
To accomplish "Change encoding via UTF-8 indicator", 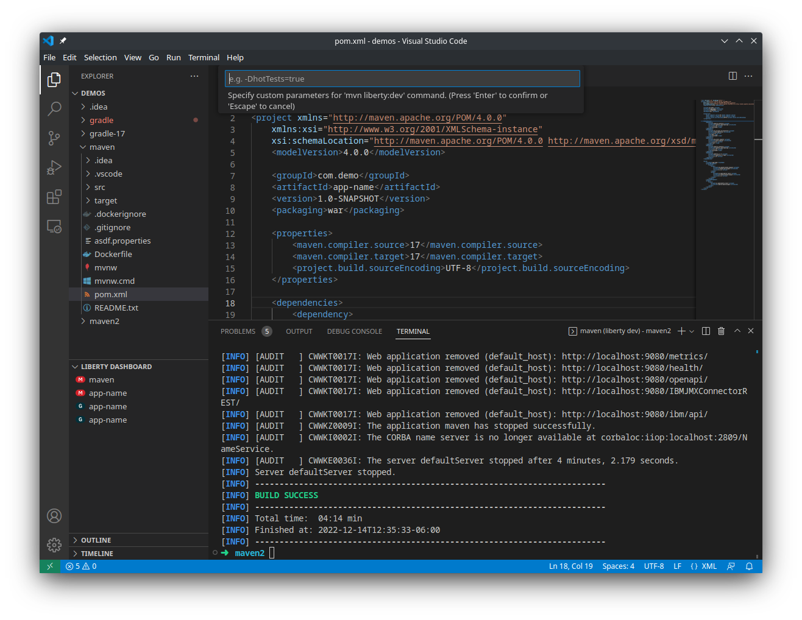I will point(654,566).
